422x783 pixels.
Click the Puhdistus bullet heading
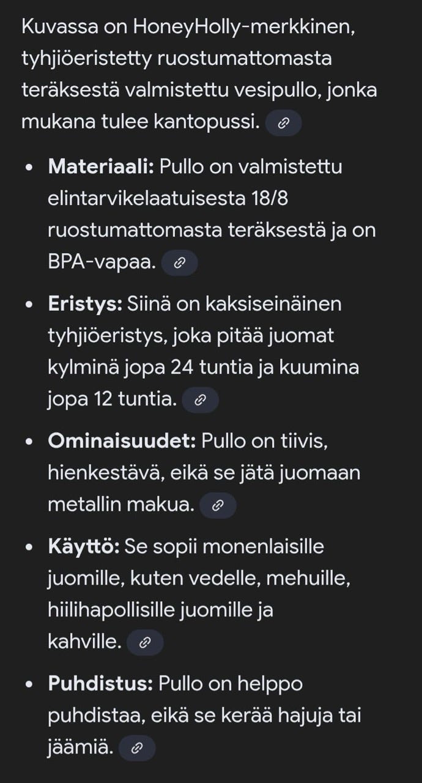(94, 684)
